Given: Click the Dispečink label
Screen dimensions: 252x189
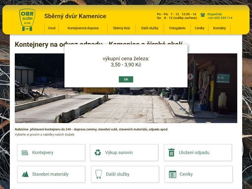Looking at the screenshot, I should pos(215,14).
